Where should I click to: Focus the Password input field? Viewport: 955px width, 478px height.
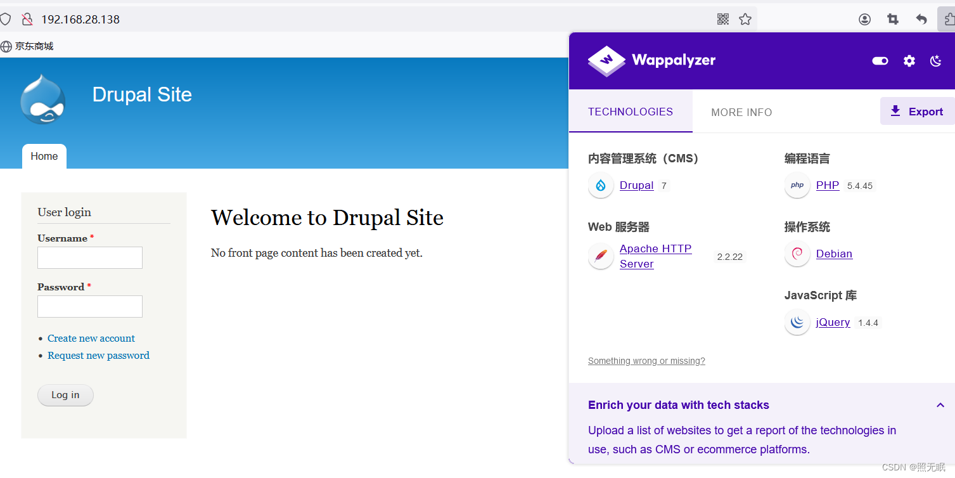pos(90,307)
